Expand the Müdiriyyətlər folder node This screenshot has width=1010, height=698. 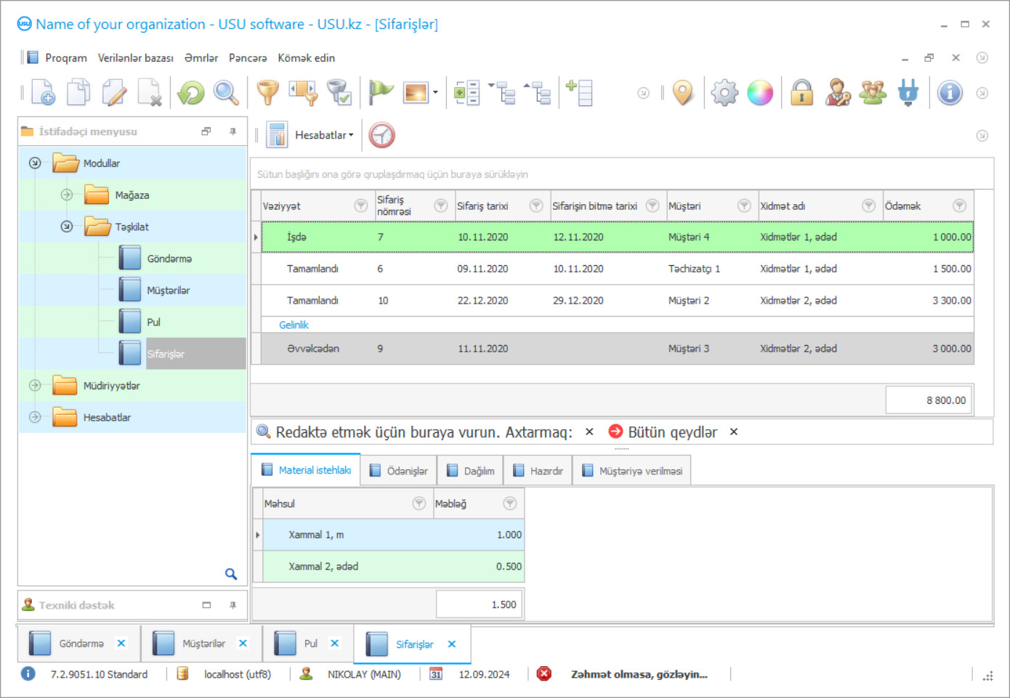tap(35, 386)
